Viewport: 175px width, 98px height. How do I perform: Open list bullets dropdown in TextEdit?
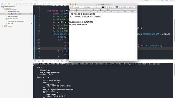pos(133,7)
